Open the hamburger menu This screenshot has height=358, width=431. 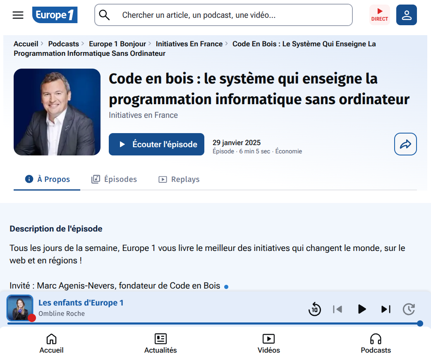point(18,15)
